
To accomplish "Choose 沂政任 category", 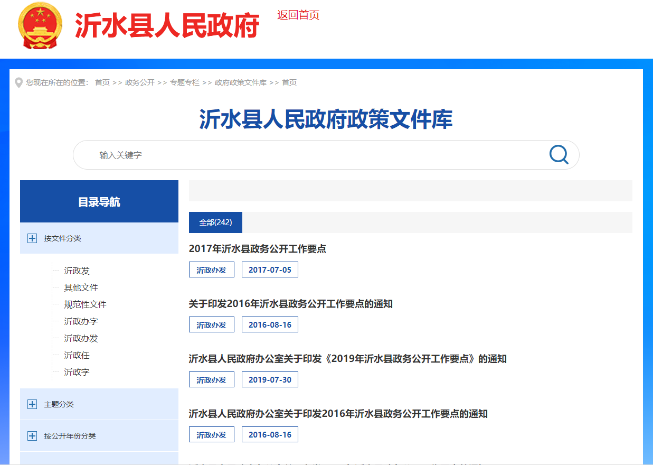I will (77, 355).
